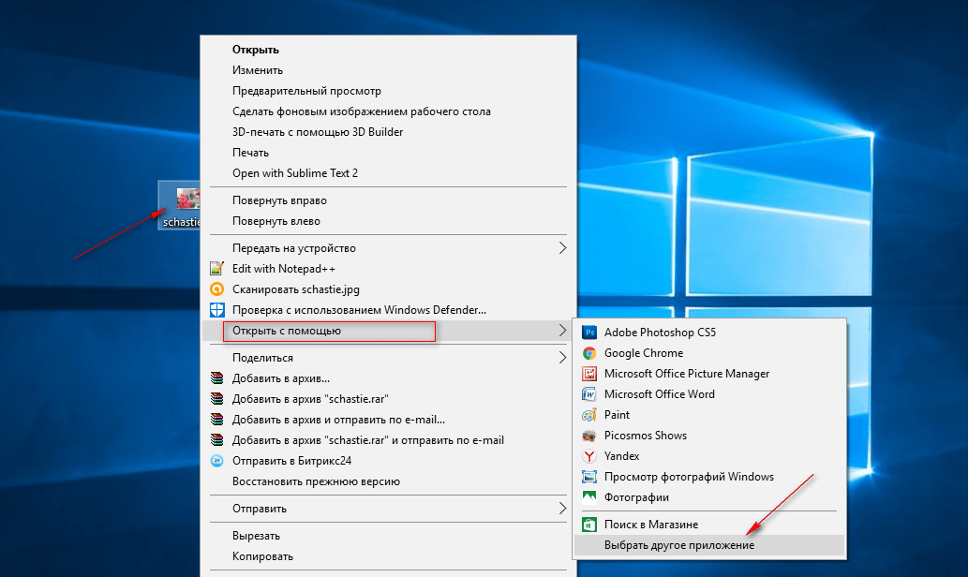
Task: Choose Повернуть вправо
Action: pos(279,200)
